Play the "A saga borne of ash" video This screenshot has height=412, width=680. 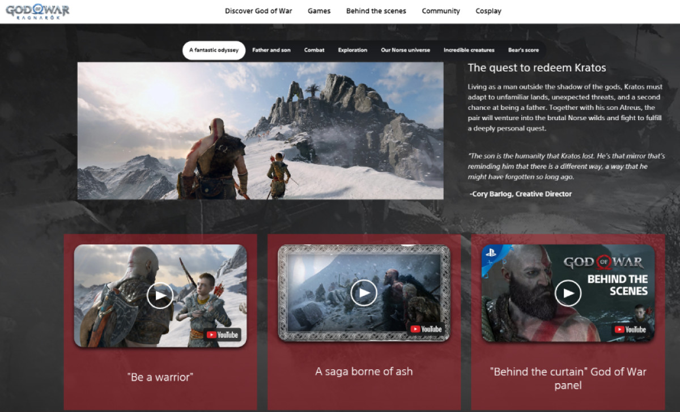click(x=364, y=292)
